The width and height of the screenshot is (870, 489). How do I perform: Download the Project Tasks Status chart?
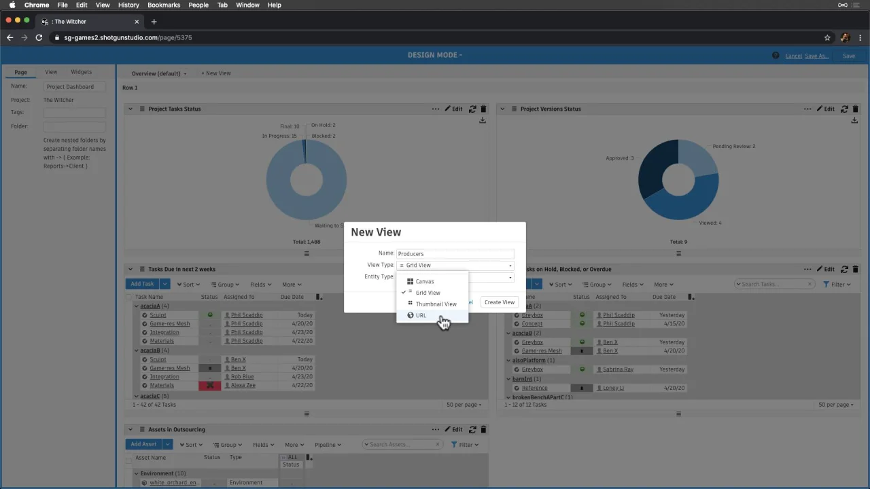coord(483,120)
